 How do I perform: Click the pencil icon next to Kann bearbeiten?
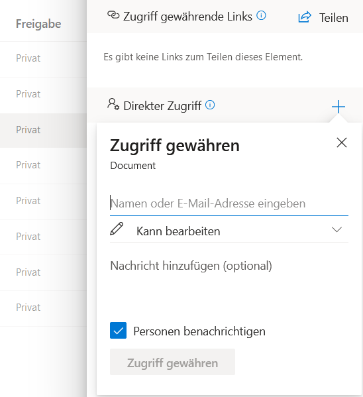117,229
